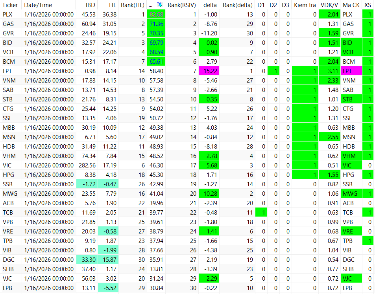
Task: Click the VDK/V column header
Action: click(x=329, y=5)
